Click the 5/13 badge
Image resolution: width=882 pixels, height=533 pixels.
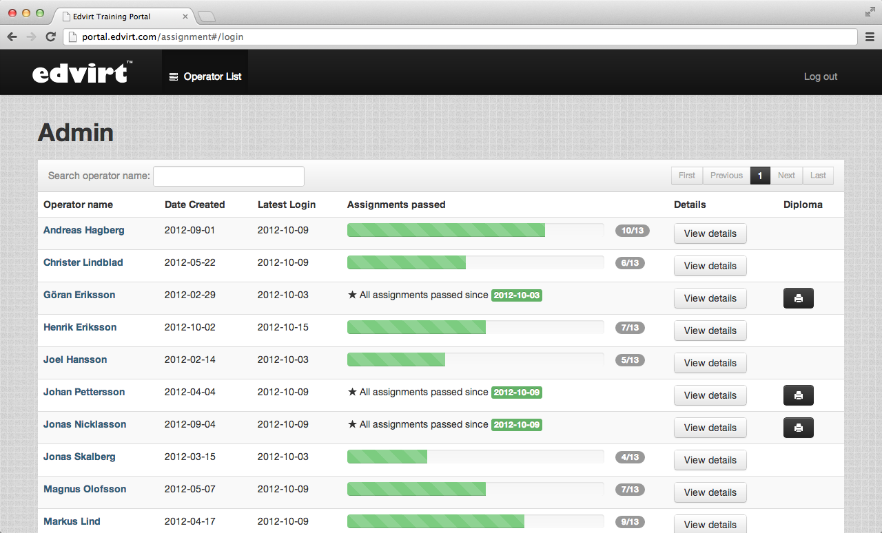[x=630, y=360]
